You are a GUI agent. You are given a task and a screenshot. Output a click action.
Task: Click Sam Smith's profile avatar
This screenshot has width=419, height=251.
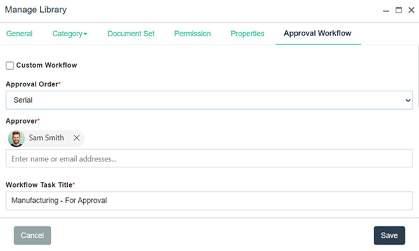[17, 138]
